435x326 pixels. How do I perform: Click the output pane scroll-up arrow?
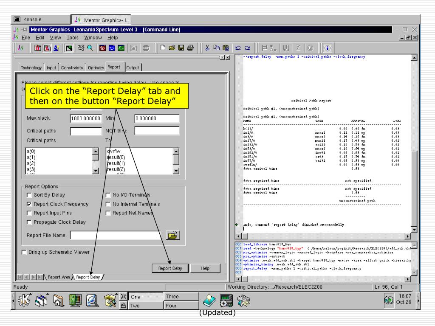pos(414,58)
